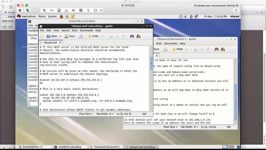Viewport: 266px width, 150px height.
Task: Pause the RHKSS virtual machine
Action: tap(20, 10)
